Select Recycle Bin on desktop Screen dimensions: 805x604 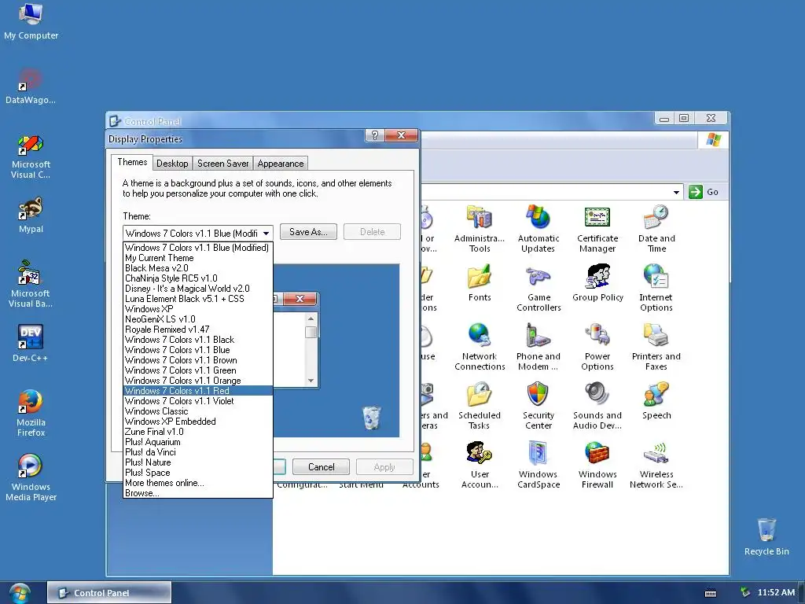point(766,536)
